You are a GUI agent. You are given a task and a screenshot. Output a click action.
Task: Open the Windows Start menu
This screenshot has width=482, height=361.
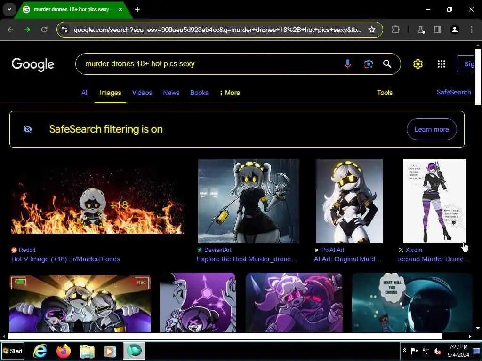coord(13,351)
